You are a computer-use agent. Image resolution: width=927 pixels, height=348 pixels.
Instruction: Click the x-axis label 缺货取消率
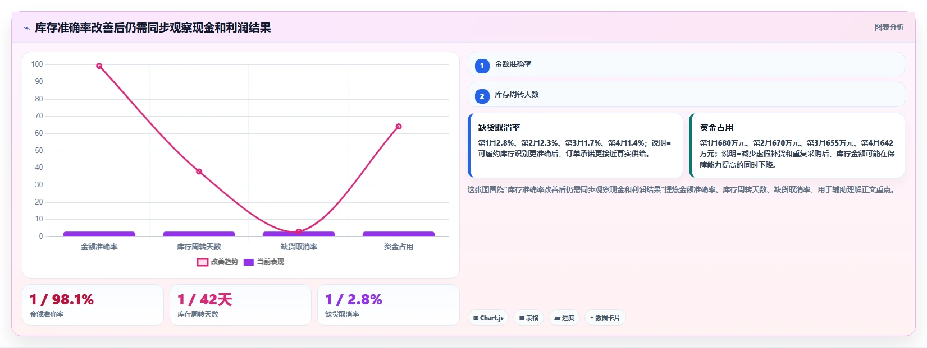click(x=299, y=247)
